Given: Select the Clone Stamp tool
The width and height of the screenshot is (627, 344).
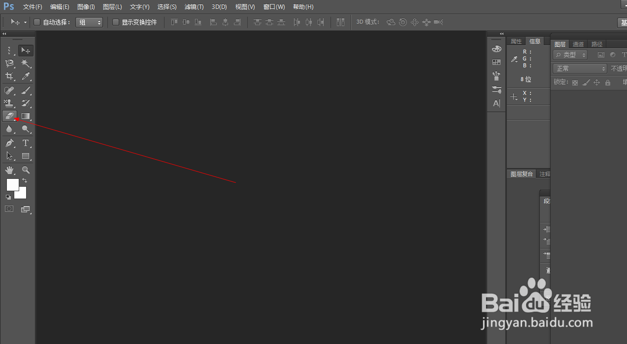Looking at the screenshot, I should [x=9, y=103].
